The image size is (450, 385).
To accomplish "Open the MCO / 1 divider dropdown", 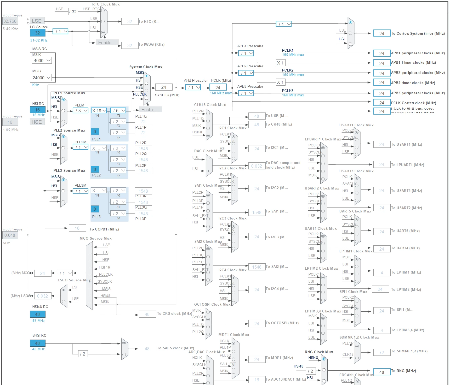I will point(65,273).
